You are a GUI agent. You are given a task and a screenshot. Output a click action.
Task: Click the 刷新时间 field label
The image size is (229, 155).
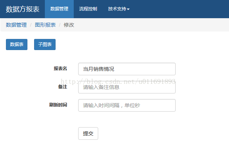click(x=58, y=105)
